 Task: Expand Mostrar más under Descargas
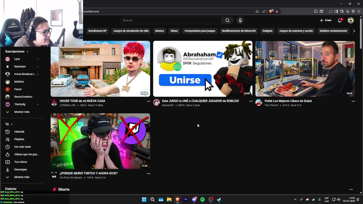point(22,177)
